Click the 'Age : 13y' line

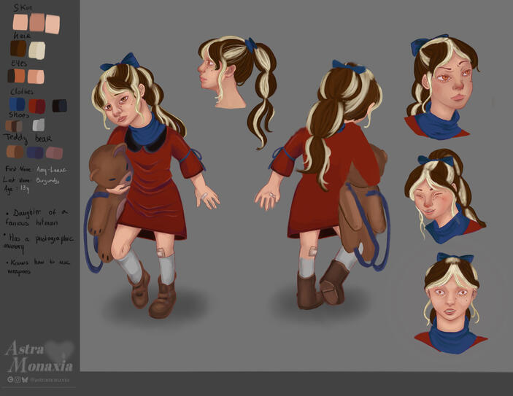click(16, 189)
